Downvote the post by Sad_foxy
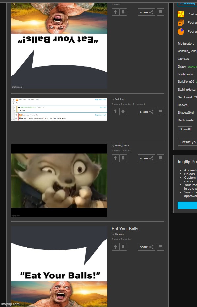197x307 pixels. pos(123,112)
